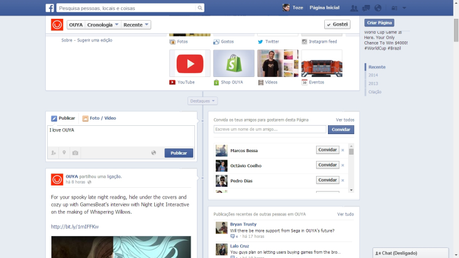The image size is (459, 258).
Task: Add photo camera icon in composer
Action: [75, 153]
